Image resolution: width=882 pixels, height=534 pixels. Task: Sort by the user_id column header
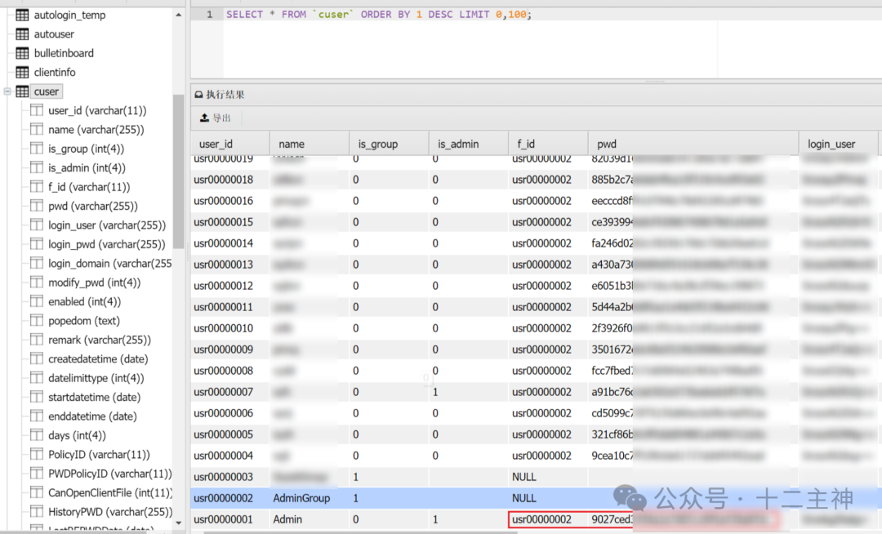pos(216,144)
